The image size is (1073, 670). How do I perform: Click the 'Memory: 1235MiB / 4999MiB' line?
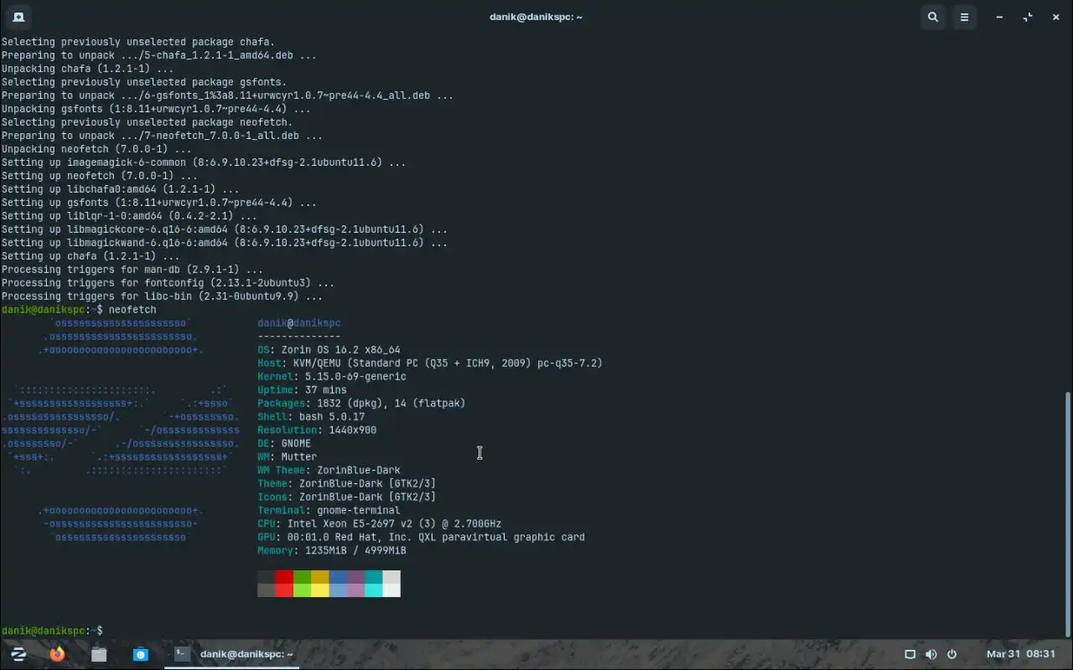332,551
